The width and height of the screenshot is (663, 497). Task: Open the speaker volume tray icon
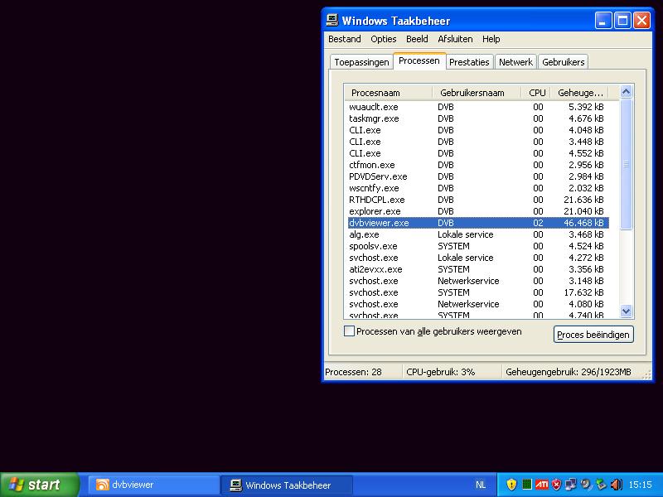(615, 485)
